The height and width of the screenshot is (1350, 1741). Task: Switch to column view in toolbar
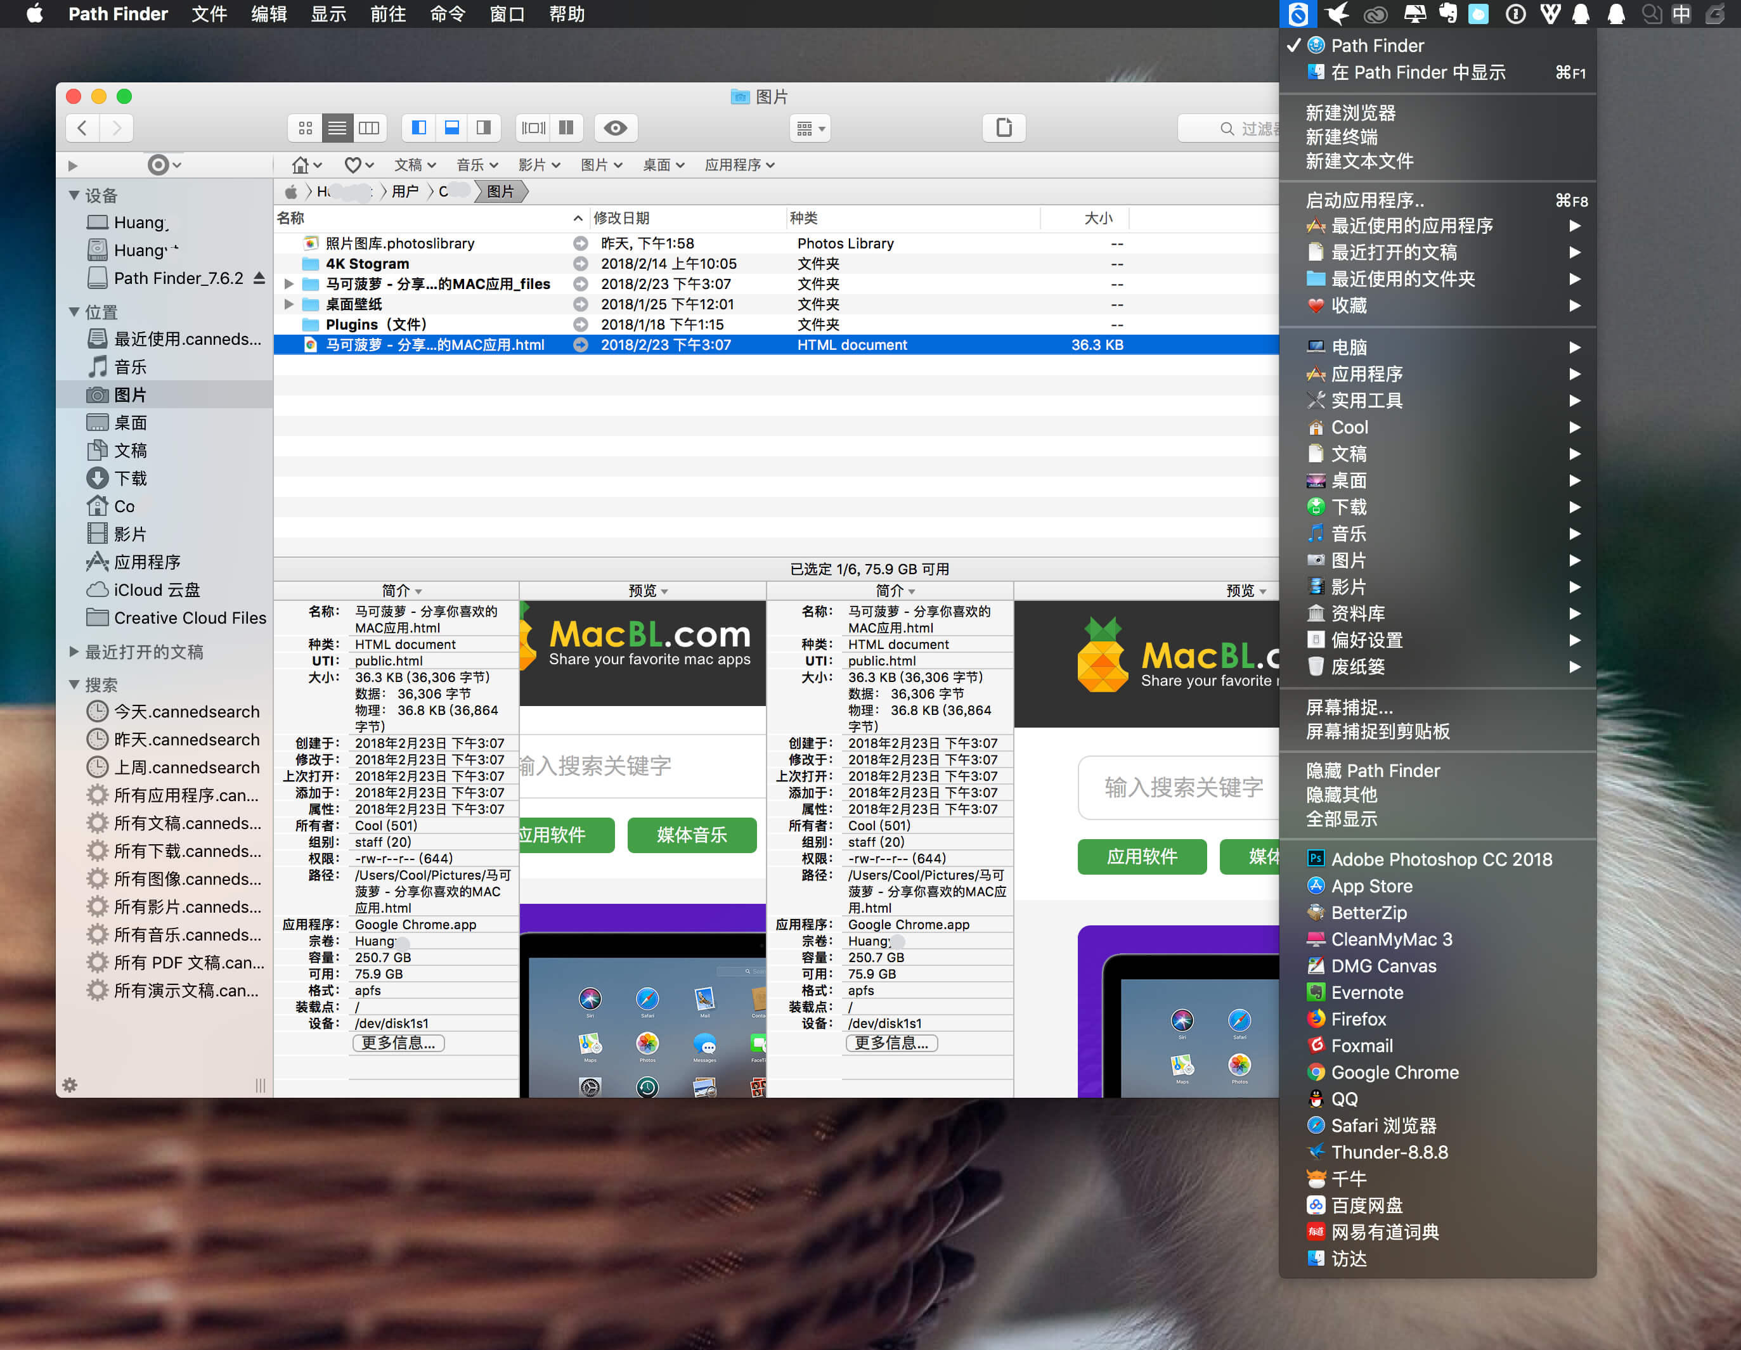(369, 127)
